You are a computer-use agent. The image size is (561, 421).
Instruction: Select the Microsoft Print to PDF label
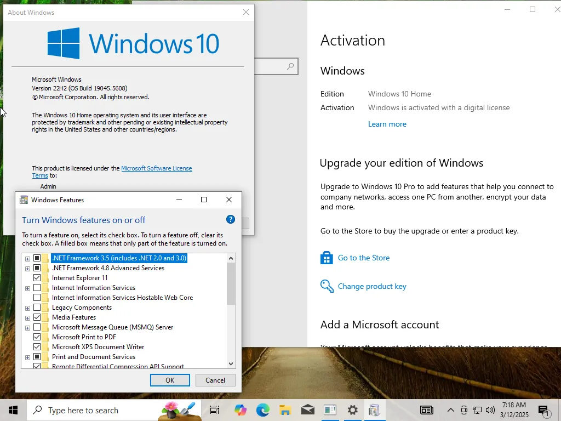click(84, 337)
